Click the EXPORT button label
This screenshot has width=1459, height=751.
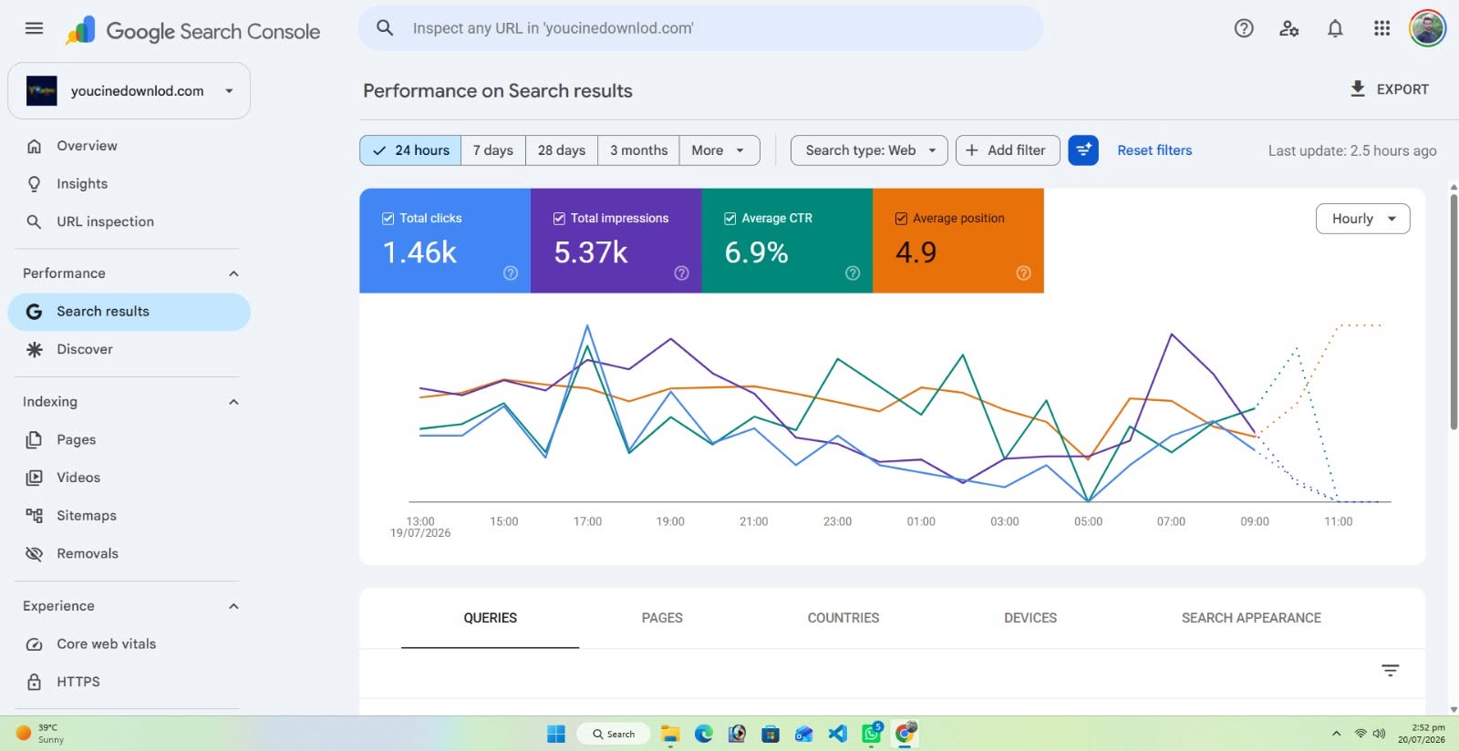pyautogui.click(x=1402, y=89)
